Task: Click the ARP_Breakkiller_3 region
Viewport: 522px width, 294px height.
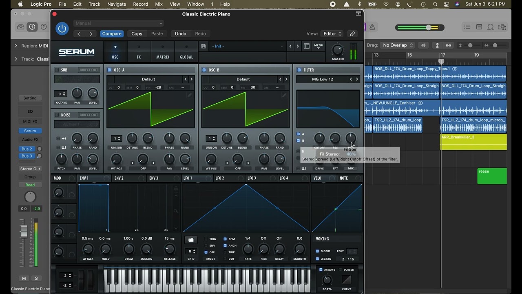Action: tap(473, 142)
